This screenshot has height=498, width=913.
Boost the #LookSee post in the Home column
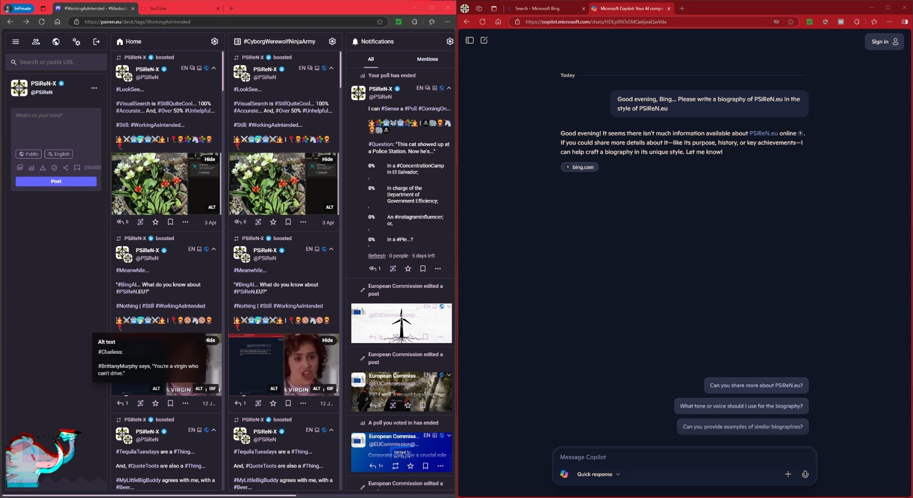coord(140,222)
